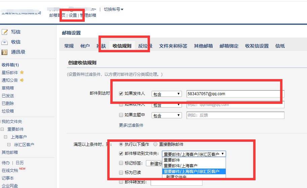Screen dimensions: 307x188
Task: Choose 重要邮件/上海客户 from the folder list
Action: tap(181, 166)
